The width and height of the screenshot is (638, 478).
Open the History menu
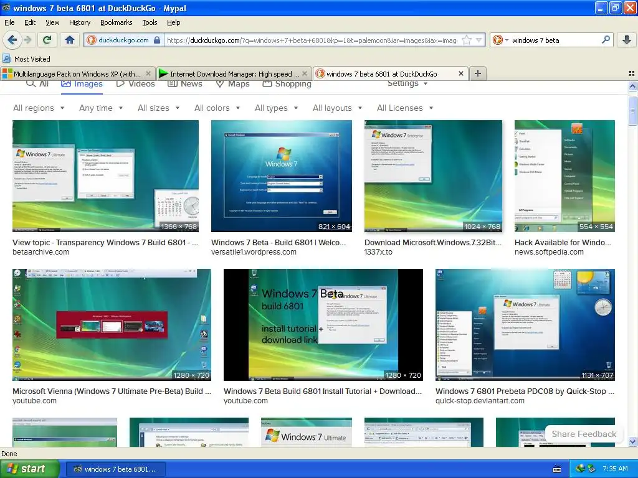click(80, 22)
